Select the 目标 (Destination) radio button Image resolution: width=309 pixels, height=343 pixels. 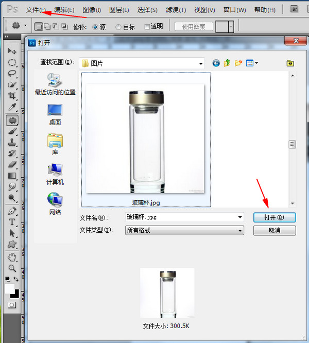tap(118, 27)
